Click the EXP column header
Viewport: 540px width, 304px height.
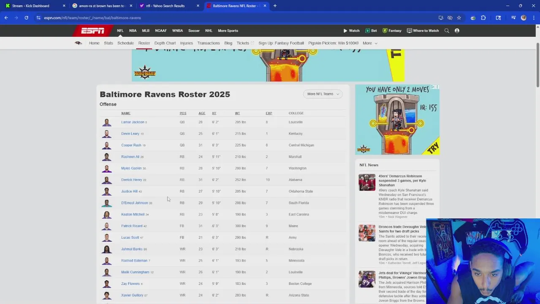(269, 113)
